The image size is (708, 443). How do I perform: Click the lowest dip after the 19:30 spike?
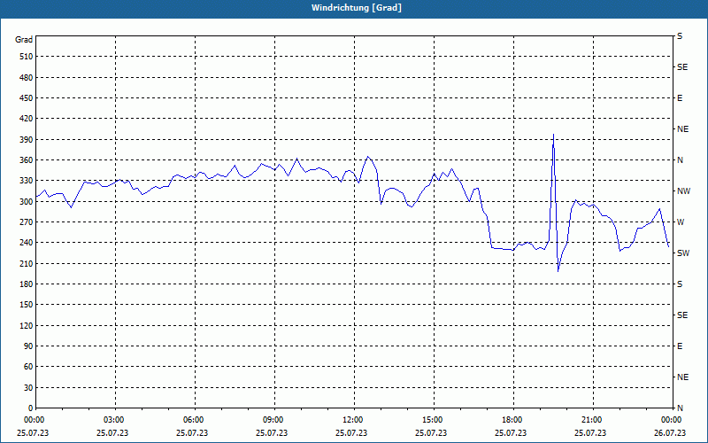coord(558,271)
